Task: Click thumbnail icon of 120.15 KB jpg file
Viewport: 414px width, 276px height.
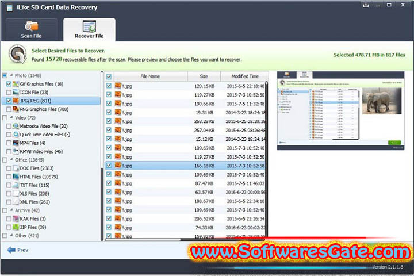Action: pyautogui.click(x=118, y=86)
